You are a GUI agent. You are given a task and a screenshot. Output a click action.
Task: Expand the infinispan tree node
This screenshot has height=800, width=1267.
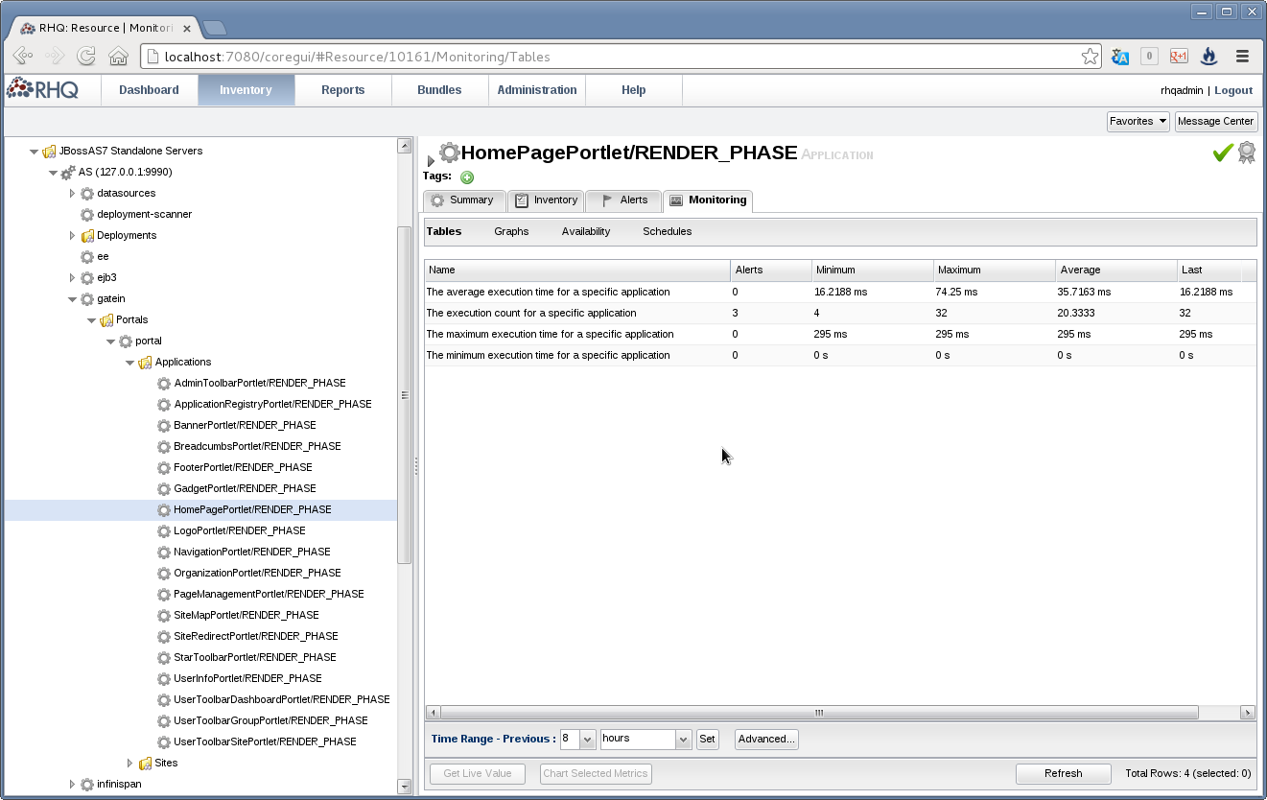point(72,785)
